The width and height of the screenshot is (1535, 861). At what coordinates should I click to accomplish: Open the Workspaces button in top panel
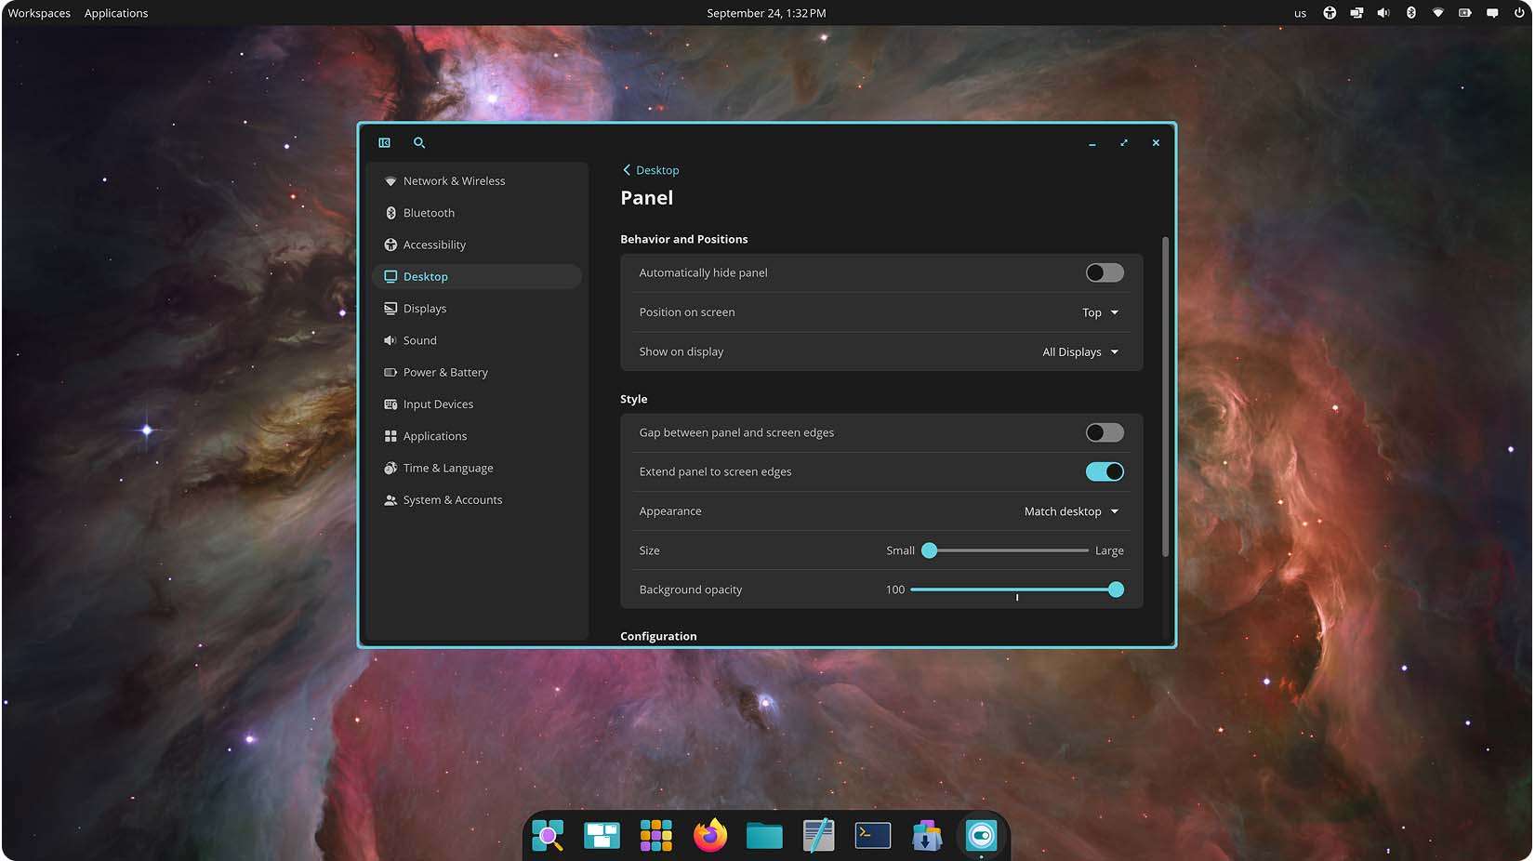[x=39, y=13]
